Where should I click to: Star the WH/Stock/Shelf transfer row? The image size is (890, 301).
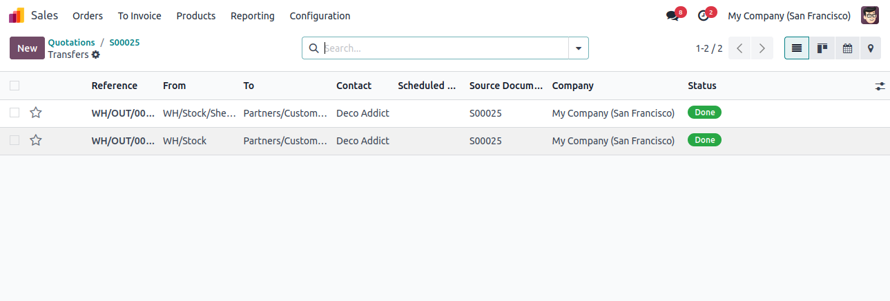36,113
